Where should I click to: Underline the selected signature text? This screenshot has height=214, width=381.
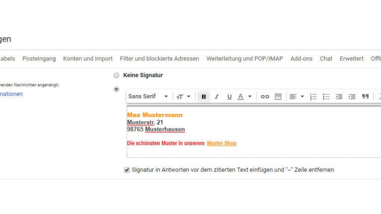point(229,97)
